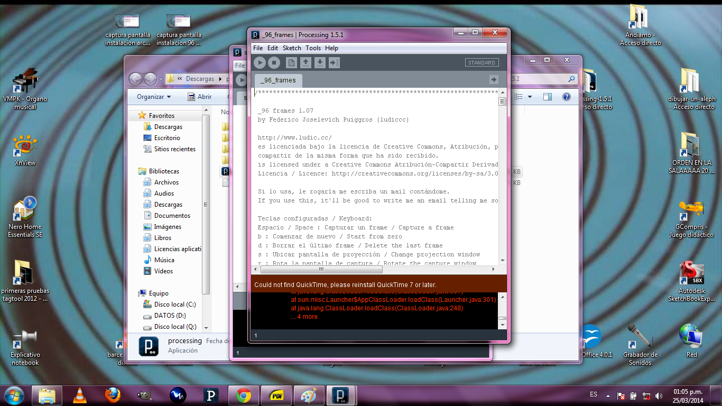722x406 pixels.
Task: Open the tab menu arrow beside _96_frames
Action: click(x=494, y=79)
